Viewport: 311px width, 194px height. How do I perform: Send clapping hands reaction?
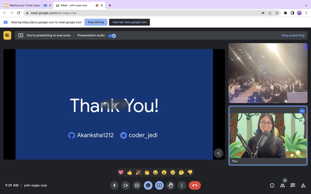pyautogui.click(x=147, y=172)
